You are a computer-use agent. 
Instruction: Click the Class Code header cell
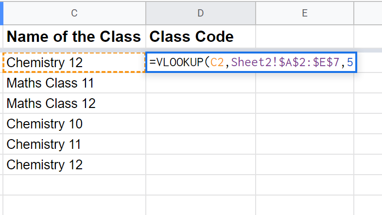(x=201, y=36)
